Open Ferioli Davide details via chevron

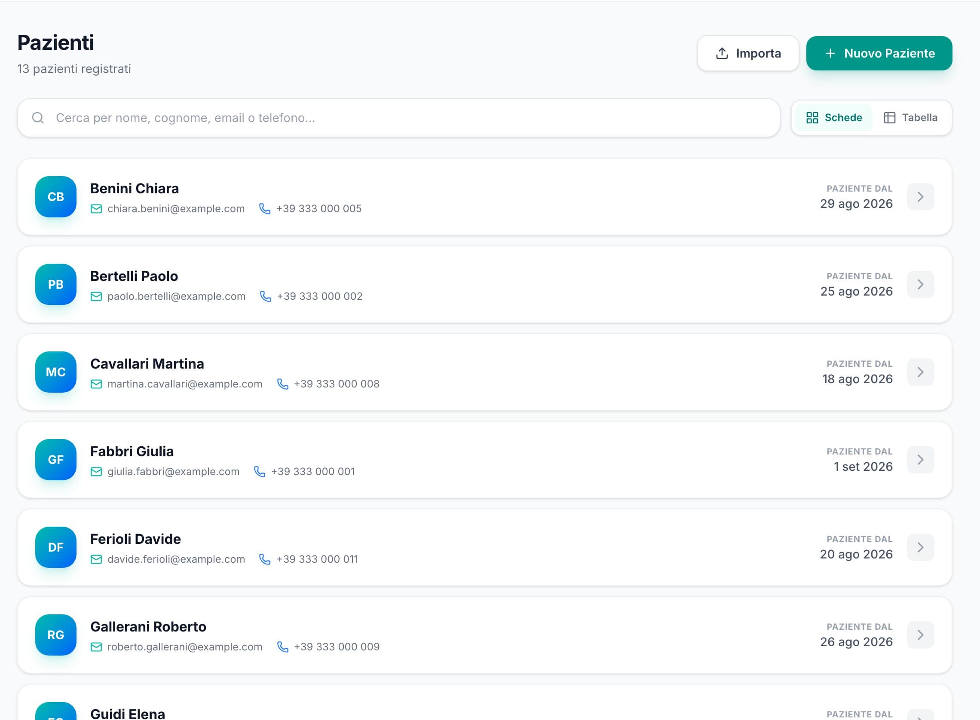pyautogui.click(x=920, y=547)
